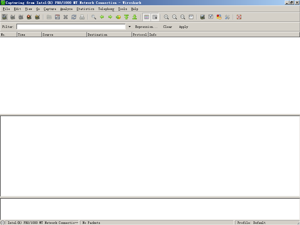Click the print packets icon
300x225 pixels.
(x=82, y=17)
